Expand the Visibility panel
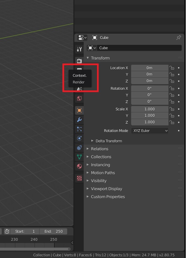 coord(88,181)
